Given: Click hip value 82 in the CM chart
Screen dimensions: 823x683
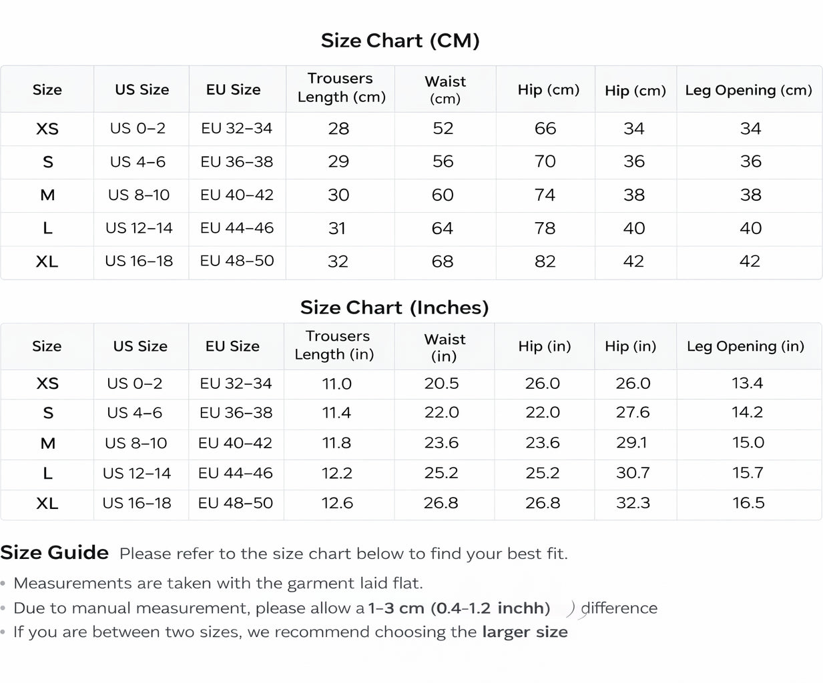Looking at the screenshot, I should point(545,261).
